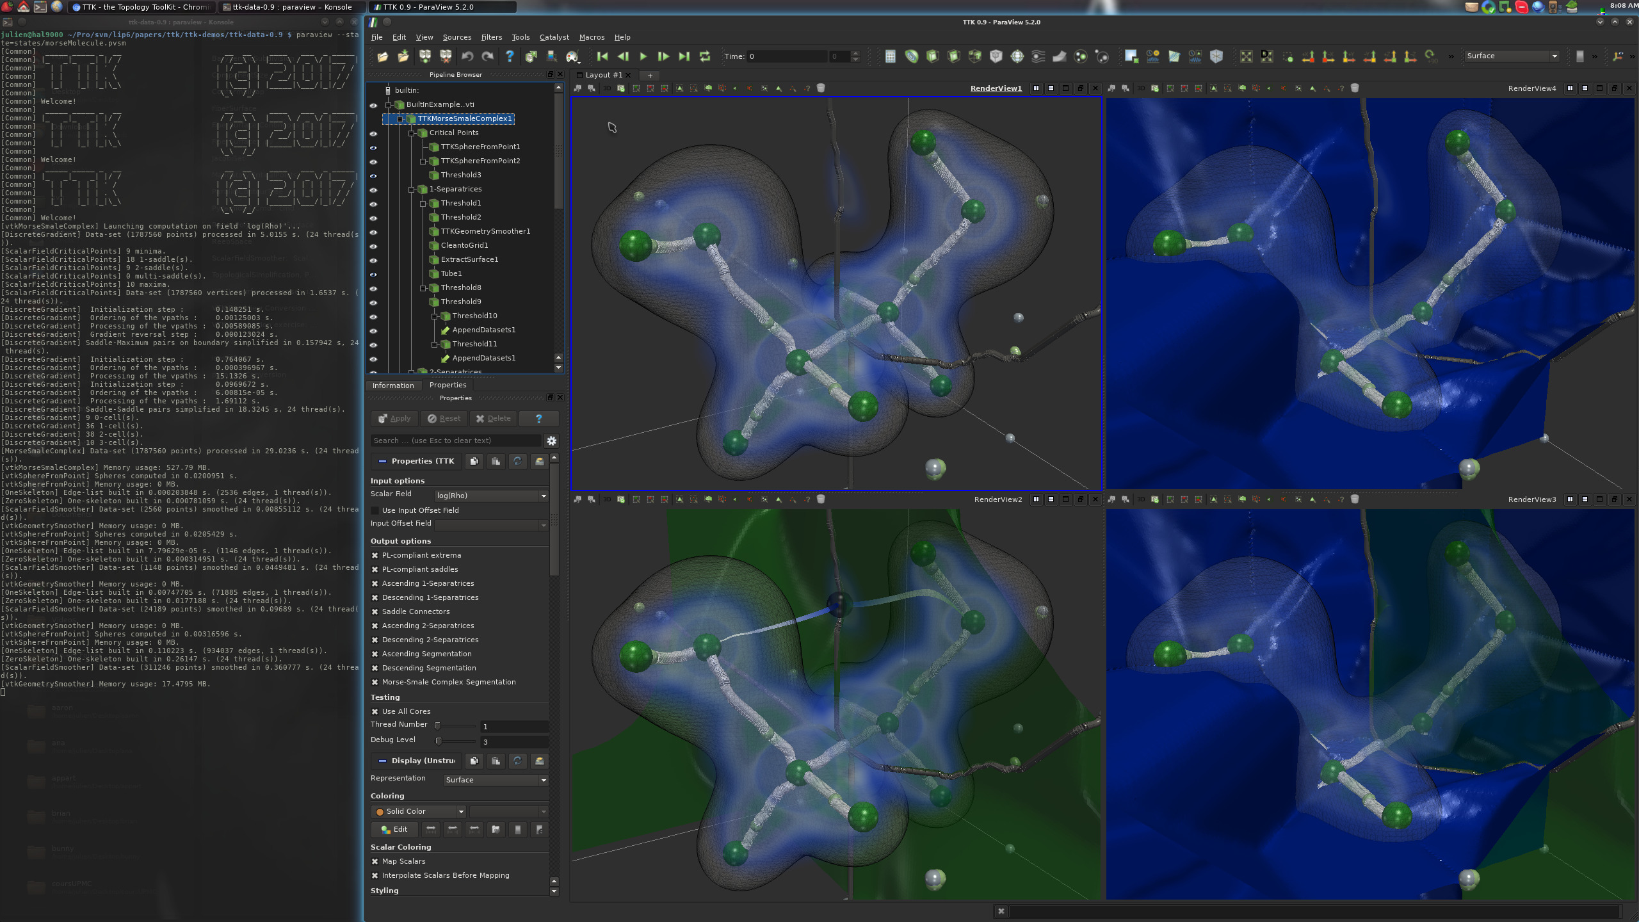Click the Connect to server icon
This screenshot has width=1639, height=922.
pos(424,57)
